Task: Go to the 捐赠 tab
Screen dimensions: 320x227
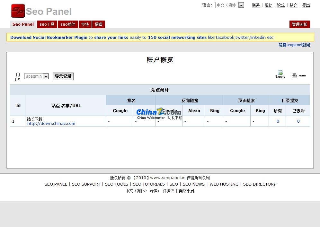Action: [98, 24]
